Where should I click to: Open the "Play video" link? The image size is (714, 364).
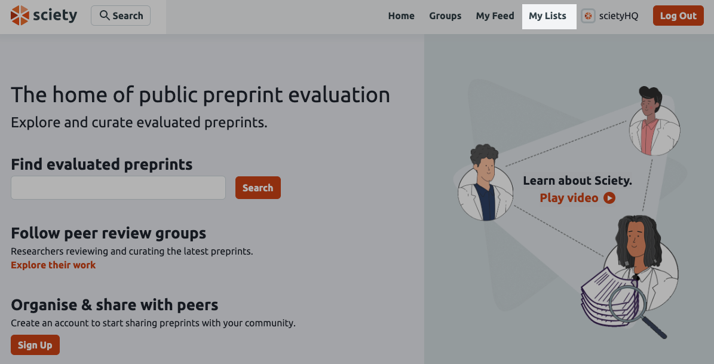[568, 198]
